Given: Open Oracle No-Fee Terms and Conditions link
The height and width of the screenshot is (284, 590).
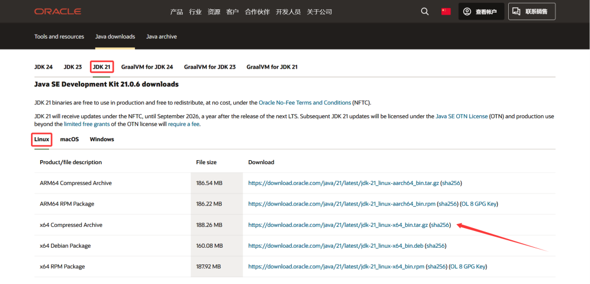Looking at the screenshot, I should (x=305, y=103).
